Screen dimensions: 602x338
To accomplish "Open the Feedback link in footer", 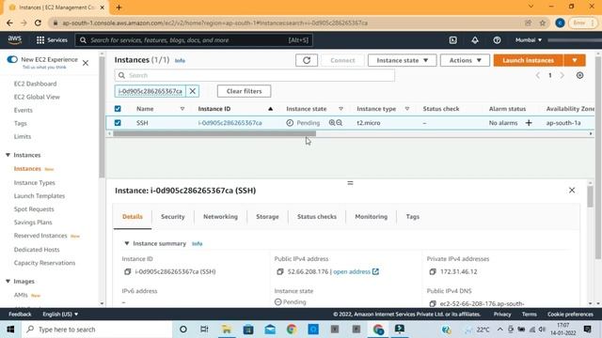I will point(20,314).
